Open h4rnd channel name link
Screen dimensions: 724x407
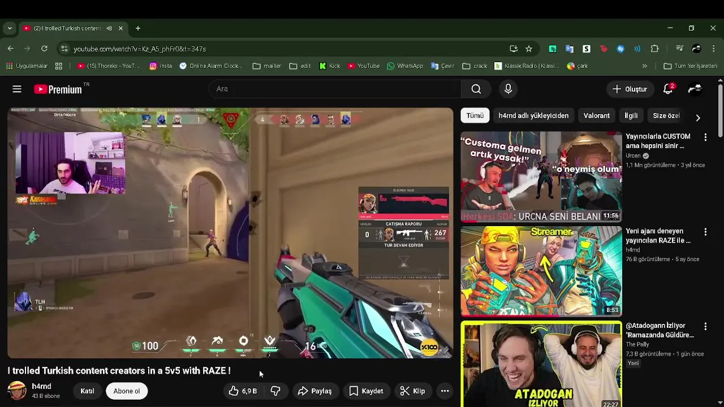point(42,387)
